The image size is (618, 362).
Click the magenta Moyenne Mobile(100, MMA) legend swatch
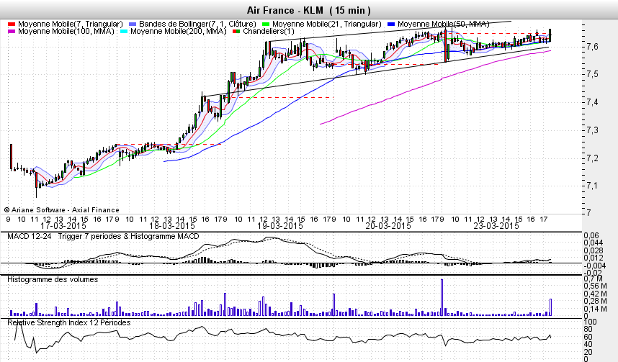pyautogui.click(x=11, y=32)
